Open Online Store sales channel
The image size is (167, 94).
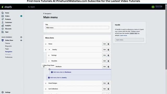[9, 40]
